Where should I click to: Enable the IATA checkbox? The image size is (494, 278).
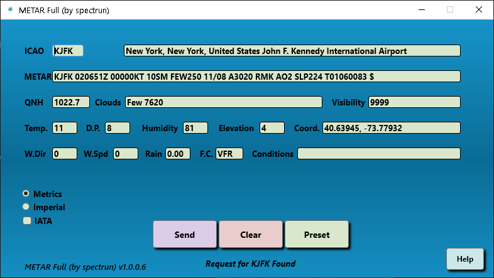pos(27,221)
